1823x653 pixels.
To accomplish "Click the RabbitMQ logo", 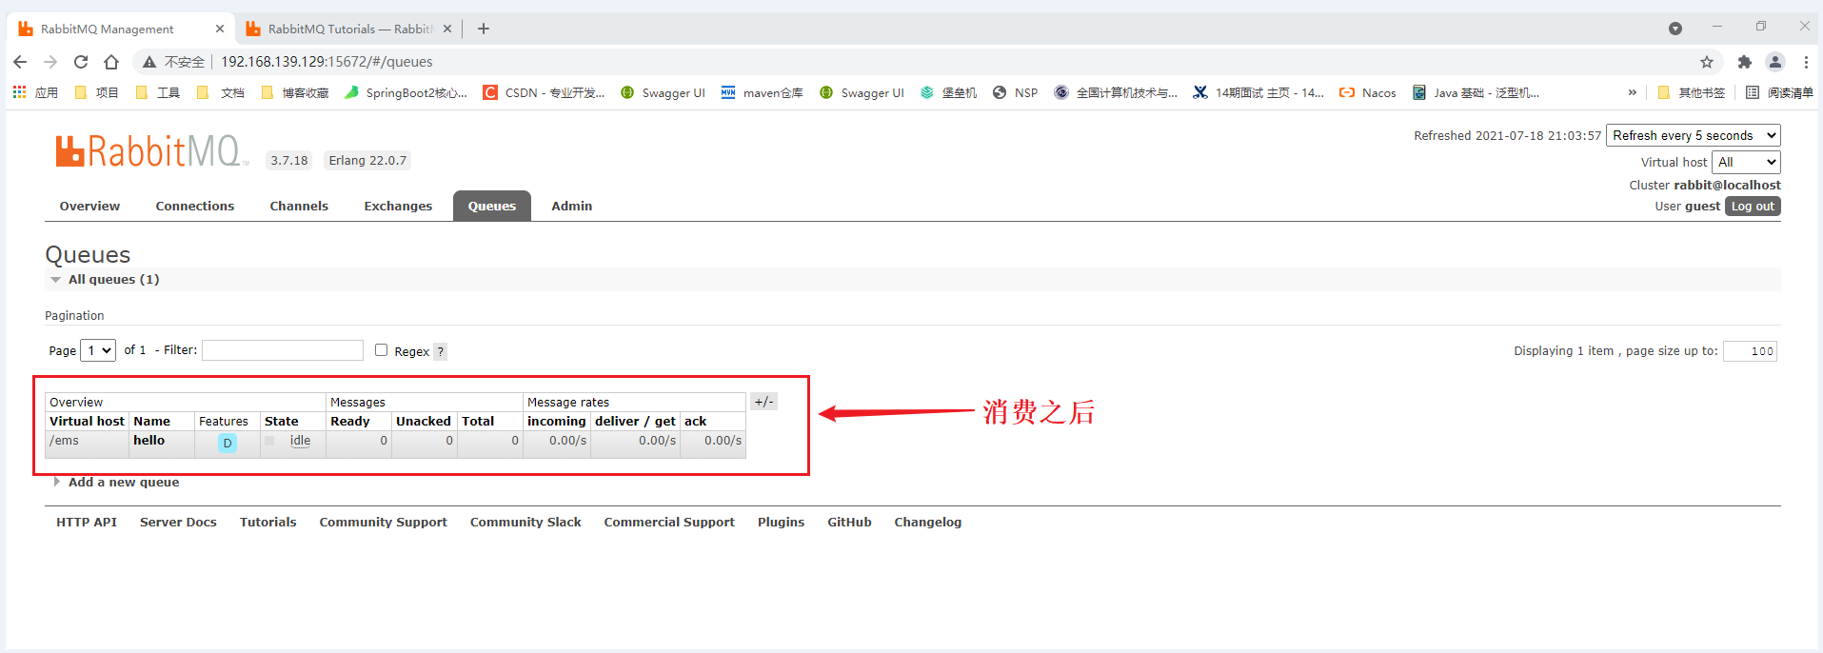I will pyautogui.click(x=151, y=151).
